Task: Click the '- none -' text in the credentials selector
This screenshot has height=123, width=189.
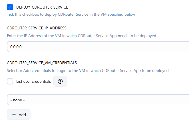Action: 17,100
